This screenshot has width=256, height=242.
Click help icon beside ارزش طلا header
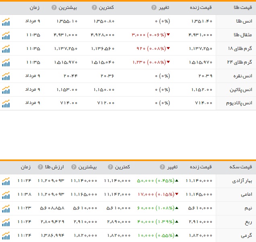coord(40,167)
